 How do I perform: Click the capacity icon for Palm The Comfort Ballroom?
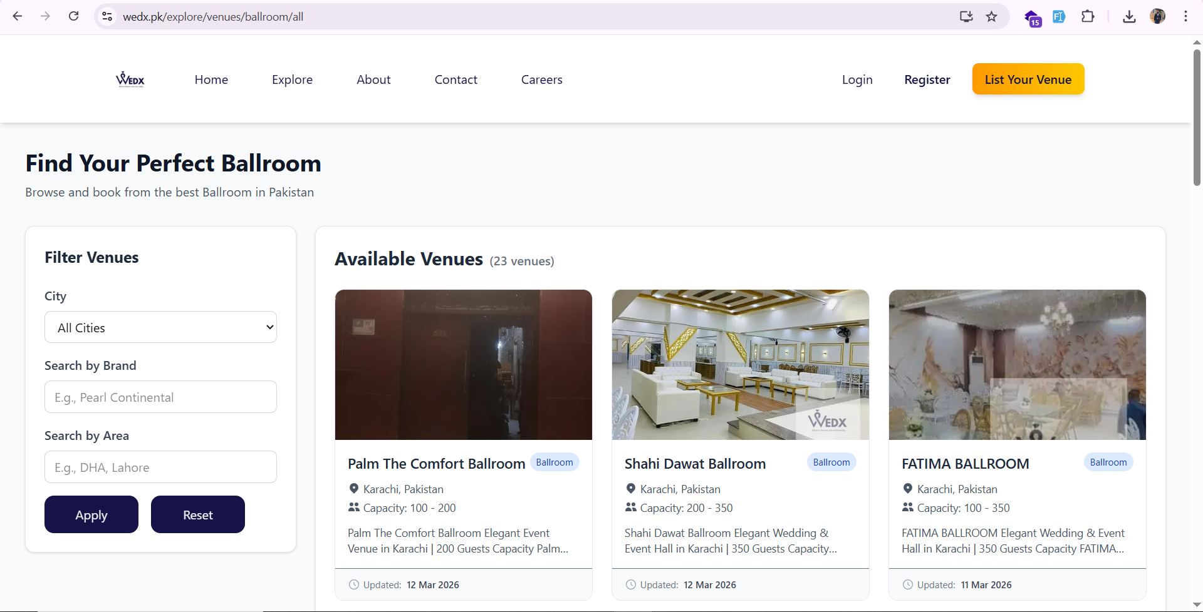coord(354,507)
